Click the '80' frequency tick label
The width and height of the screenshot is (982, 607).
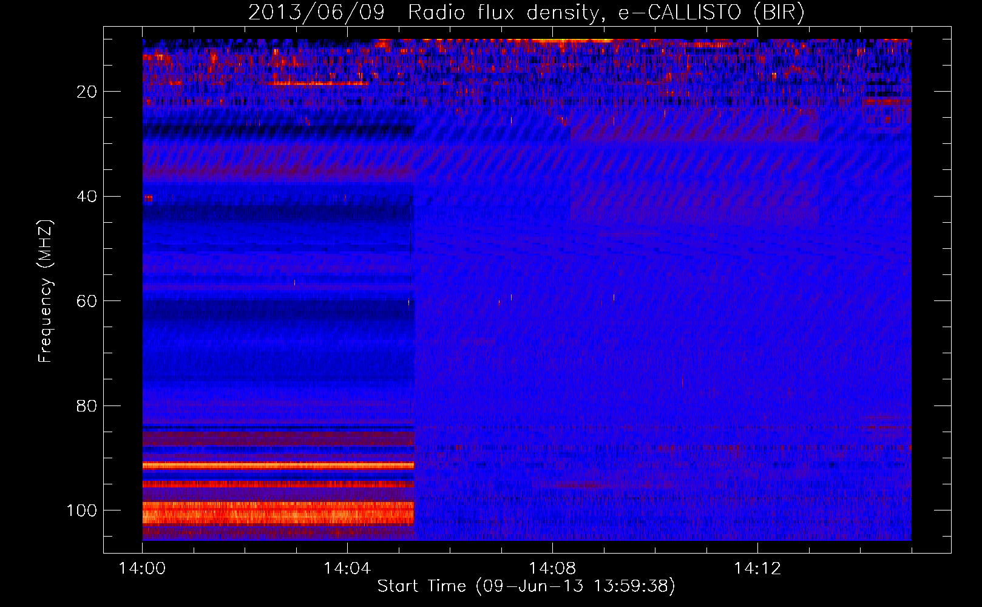click(x=87, y=405)
